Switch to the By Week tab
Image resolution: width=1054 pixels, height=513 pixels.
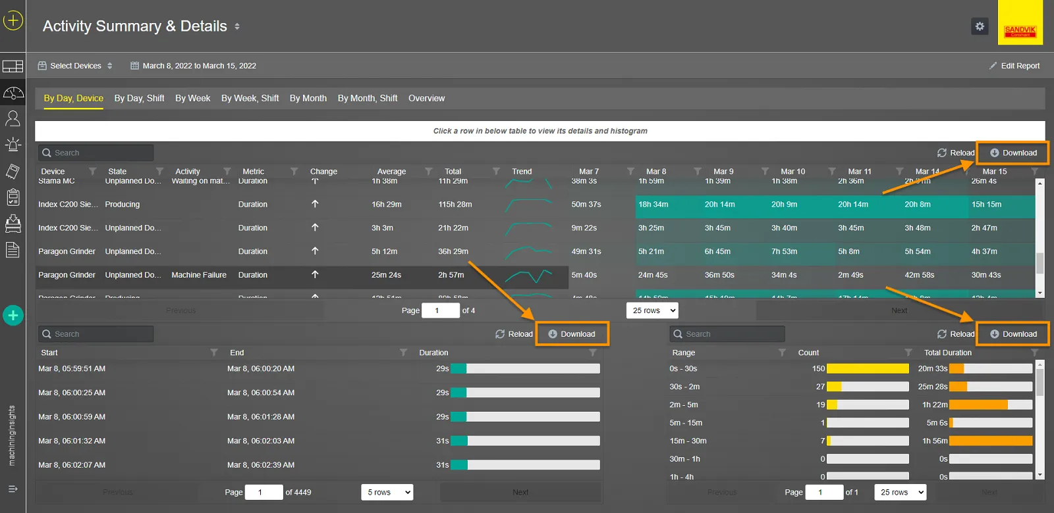(x=192, y=98)
